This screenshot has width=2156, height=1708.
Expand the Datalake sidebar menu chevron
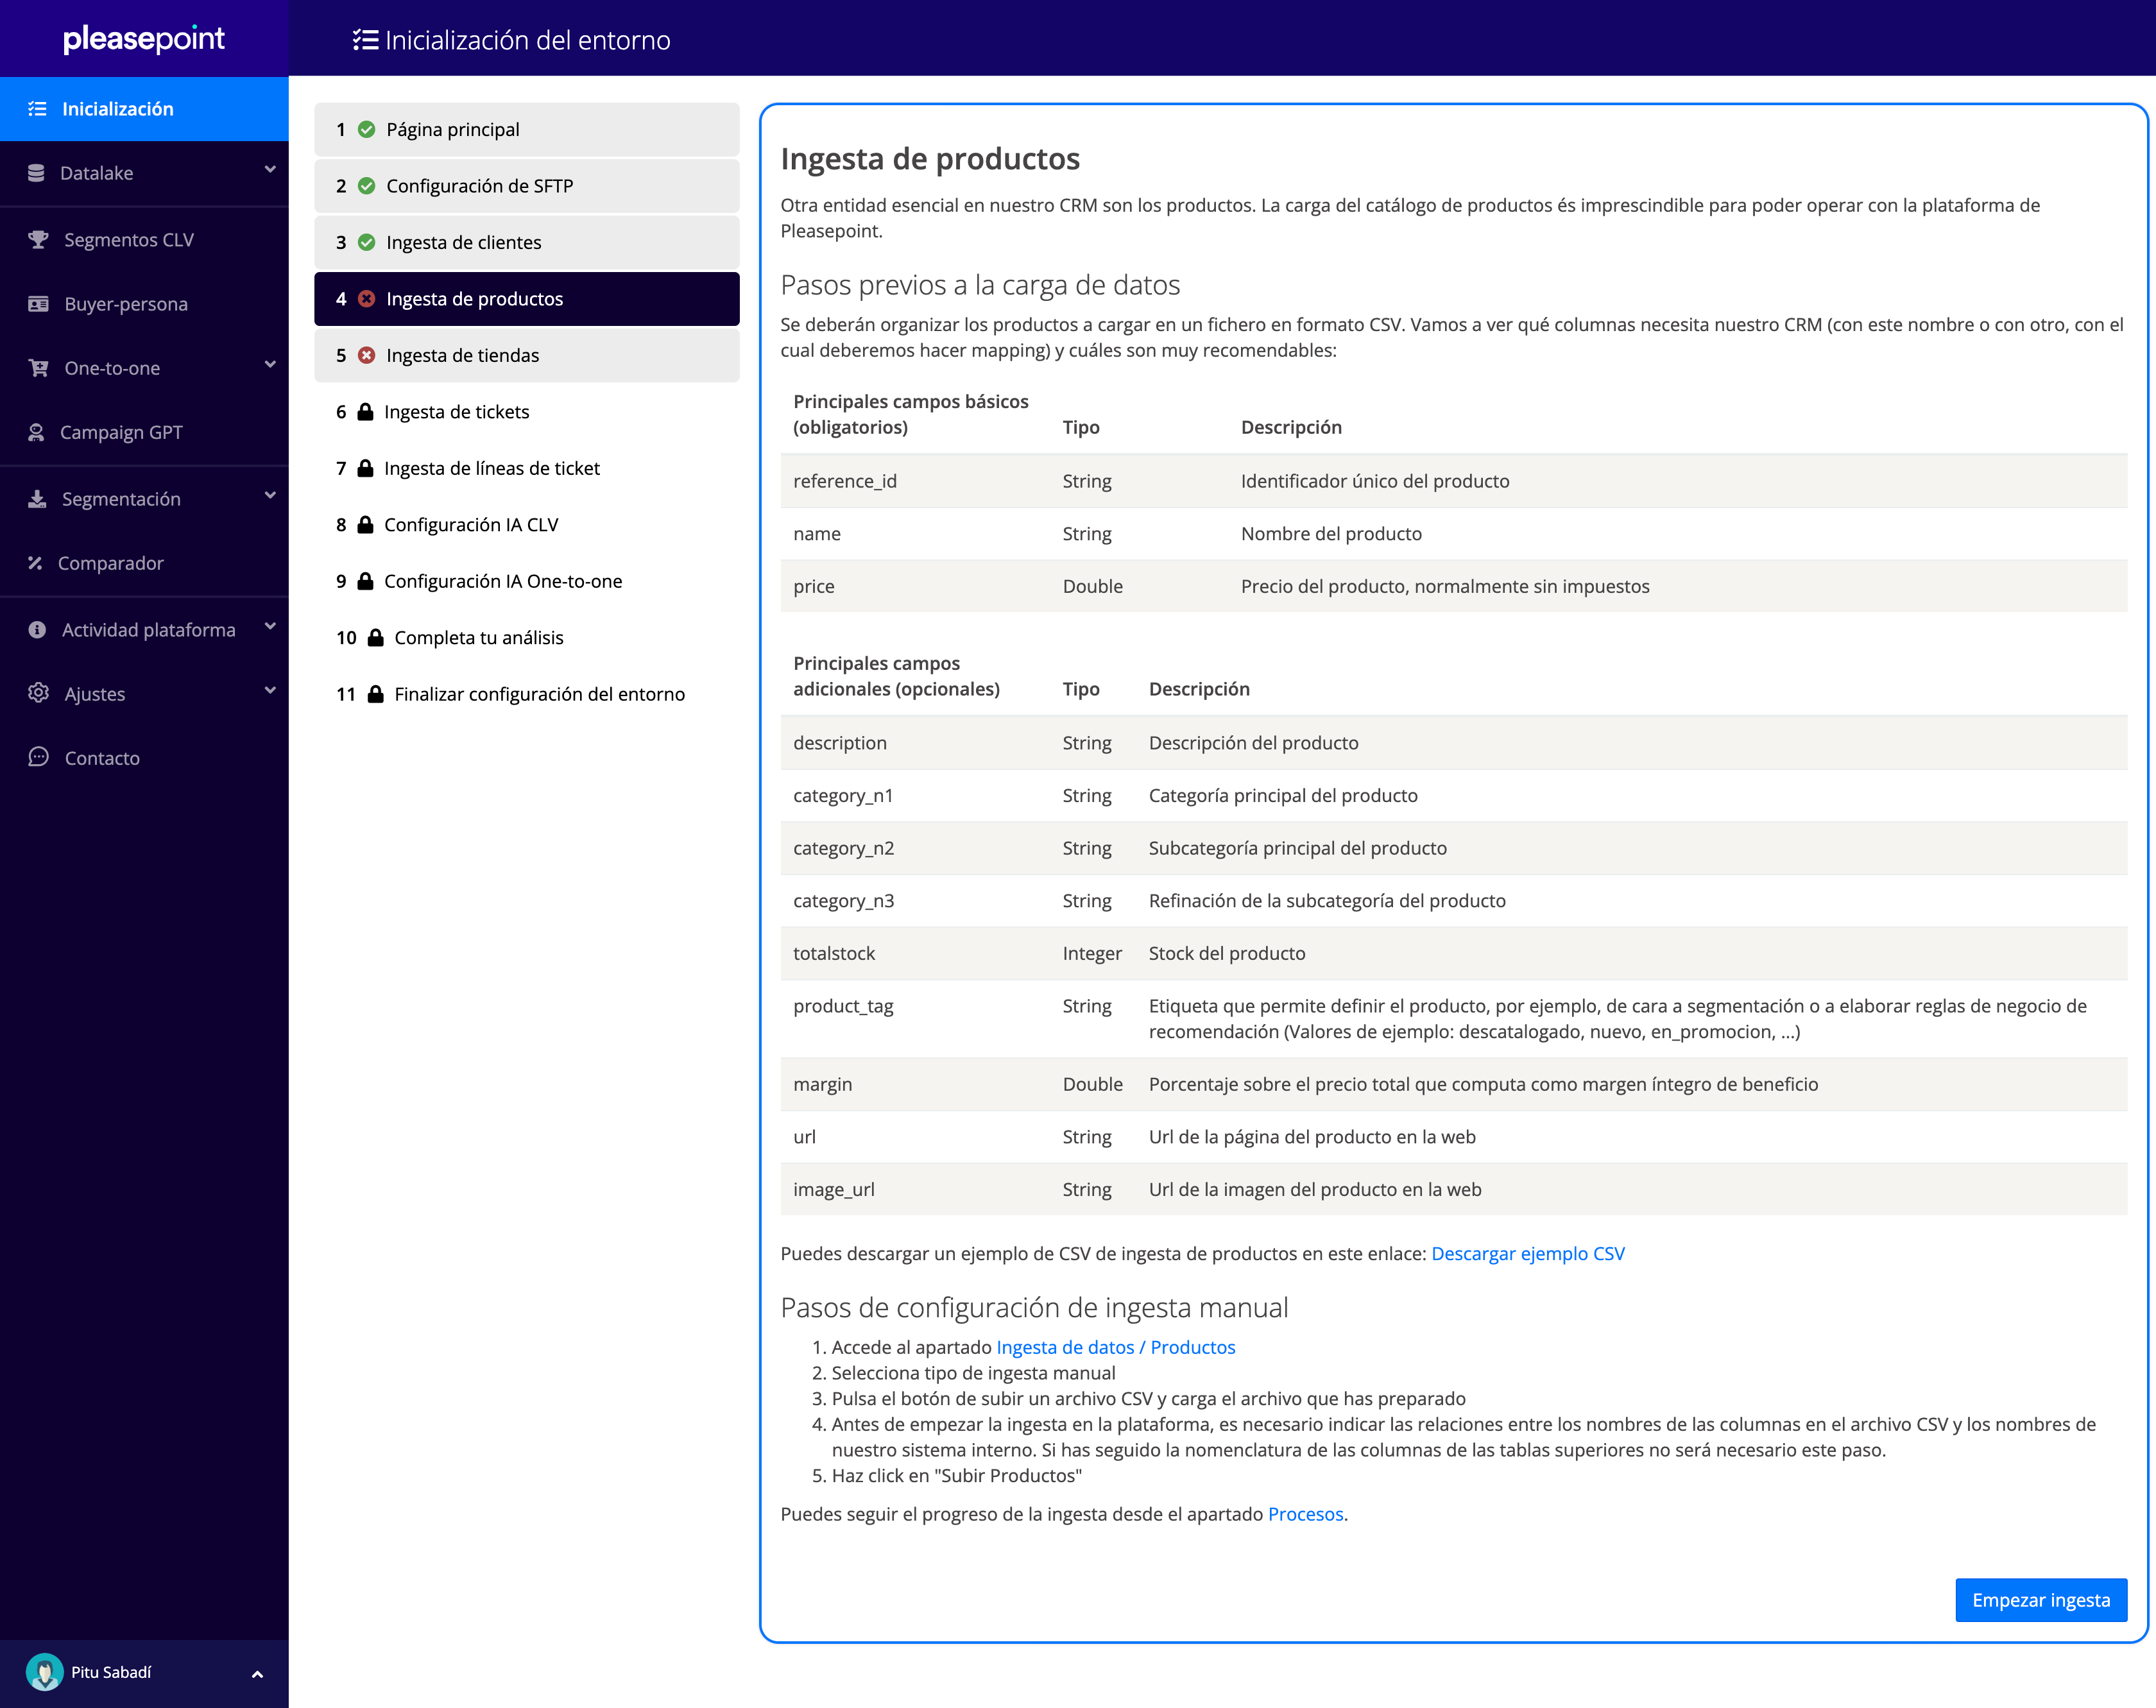pyautogui.click(x=270, y=170)
